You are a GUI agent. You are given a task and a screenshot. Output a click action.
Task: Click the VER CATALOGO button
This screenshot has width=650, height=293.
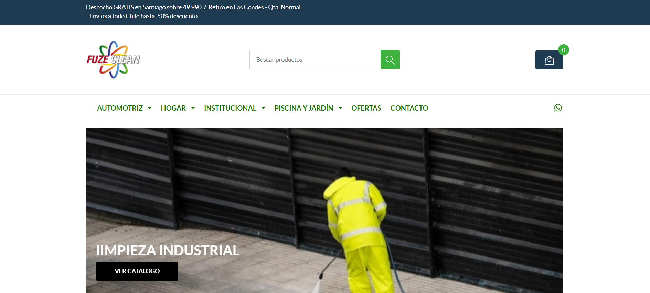point(137,271)
